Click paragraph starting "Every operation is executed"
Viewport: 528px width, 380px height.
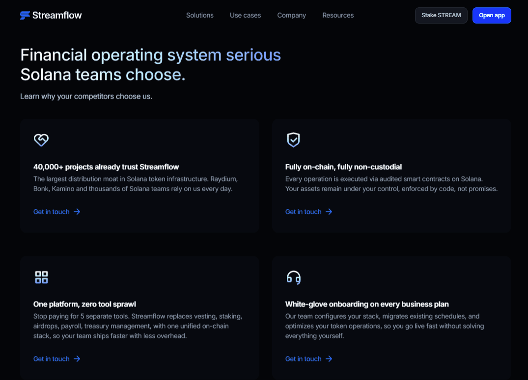click(391, 184)
